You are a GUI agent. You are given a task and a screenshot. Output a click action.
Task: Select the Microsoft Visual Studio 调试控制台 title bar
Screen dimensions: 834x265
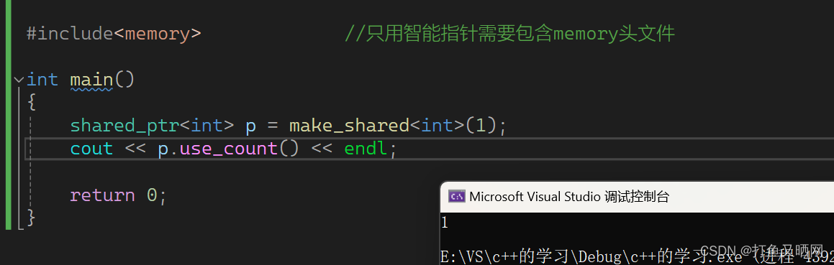coord(637,197)
